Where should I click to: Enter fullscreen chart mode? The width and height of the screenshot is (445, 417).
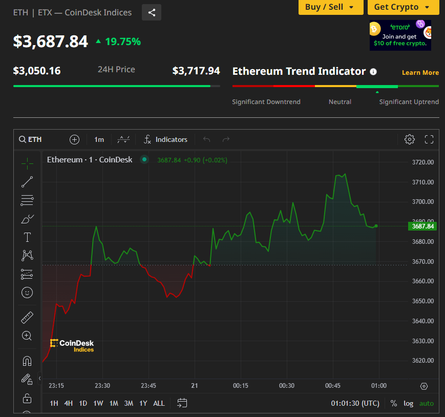tap(429, 139)
